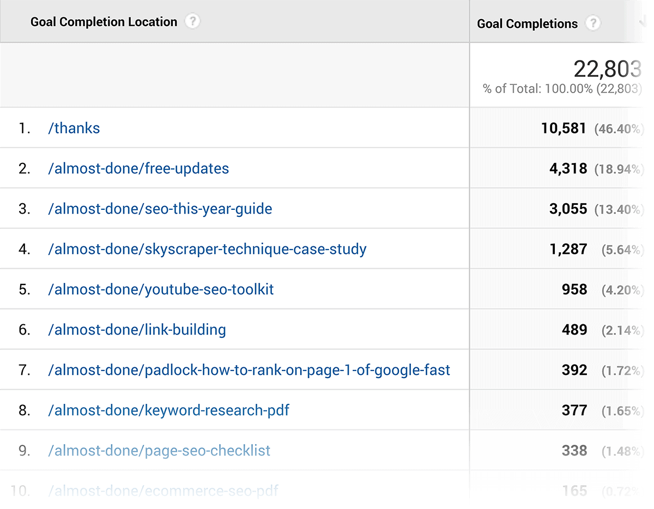The image size is (654, 509).
Task: Click the '% of Total: 100.00%' text
Action: tap(538, 88)
